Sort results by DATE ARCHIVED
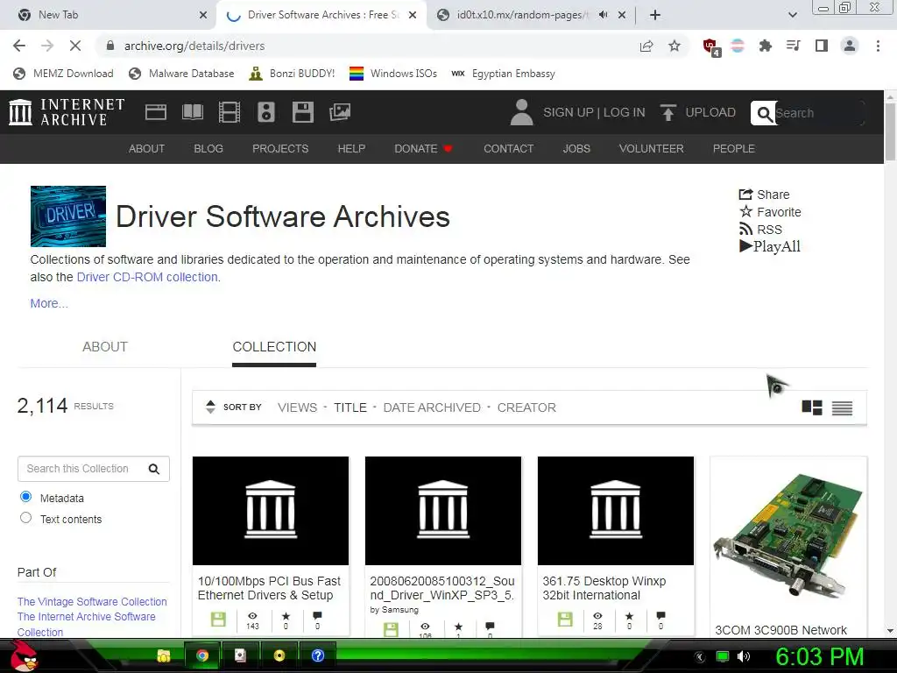897x673 pixels. point(432,407)
